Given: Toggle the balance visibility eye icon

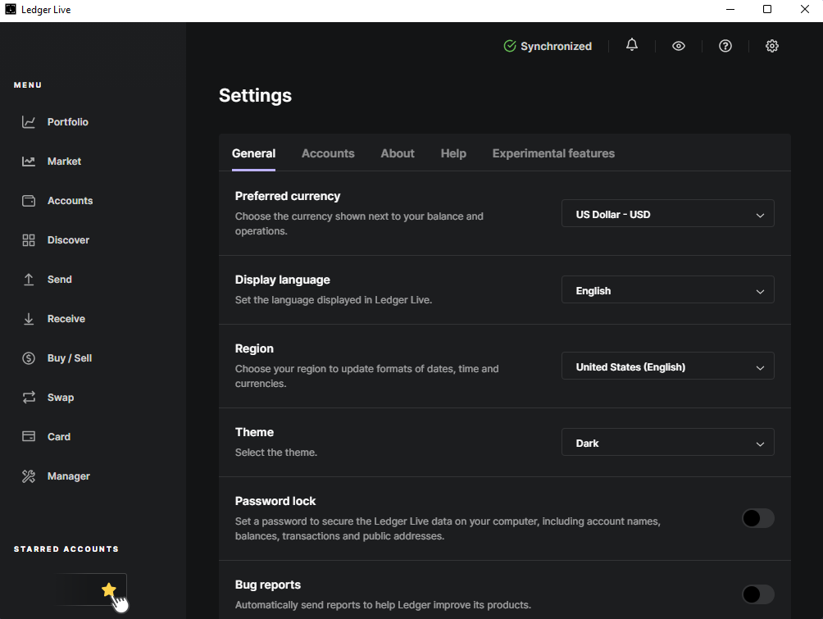Looking at the screenshot, I should pyautogui.click(x=679, y=46).
